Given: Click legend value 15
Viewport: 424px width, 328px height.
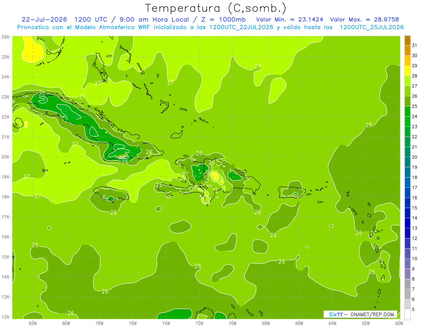Looking at the screenshot, I should coord(414,208).
